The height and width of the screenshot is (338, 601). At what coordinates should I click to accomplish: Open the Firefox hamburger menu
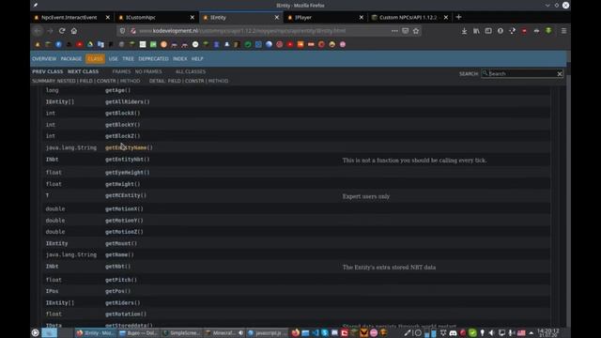[563, 31]
